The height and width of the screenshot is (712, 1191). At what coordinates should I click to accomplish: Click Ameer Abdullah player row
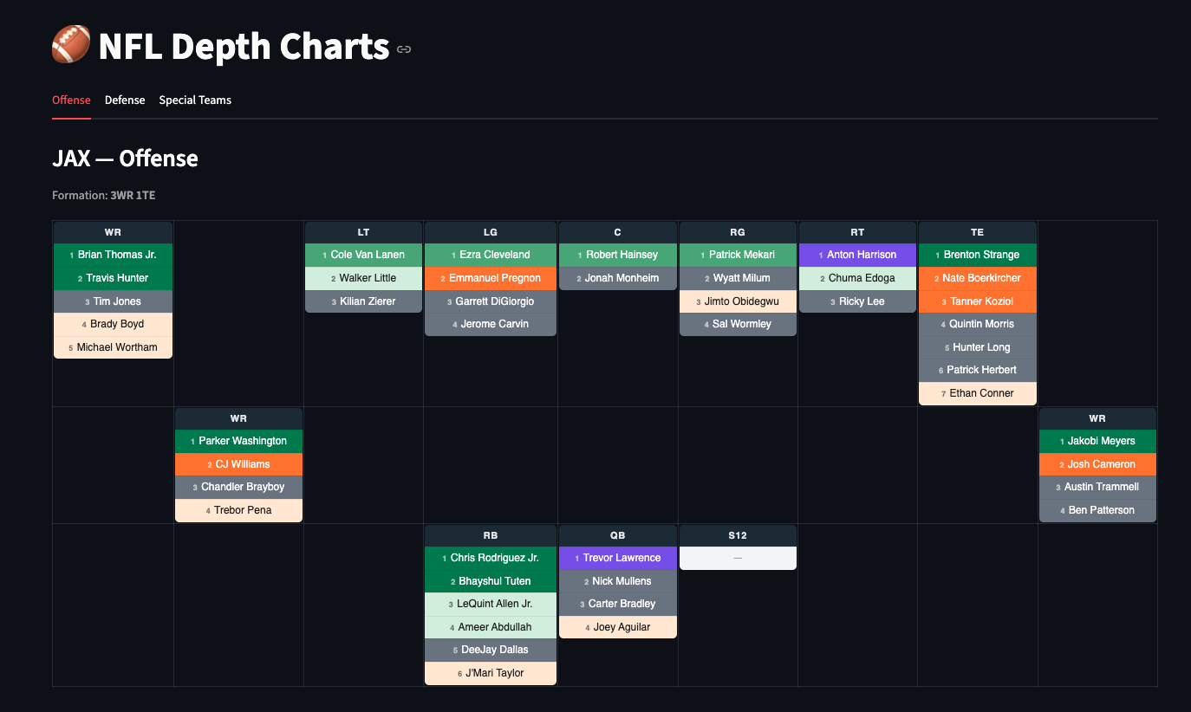[x=491, y=627]
